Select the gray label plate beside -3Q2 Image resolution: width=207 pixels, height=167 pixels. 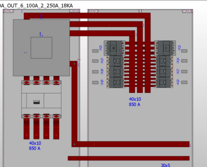[x=184, y=51]
